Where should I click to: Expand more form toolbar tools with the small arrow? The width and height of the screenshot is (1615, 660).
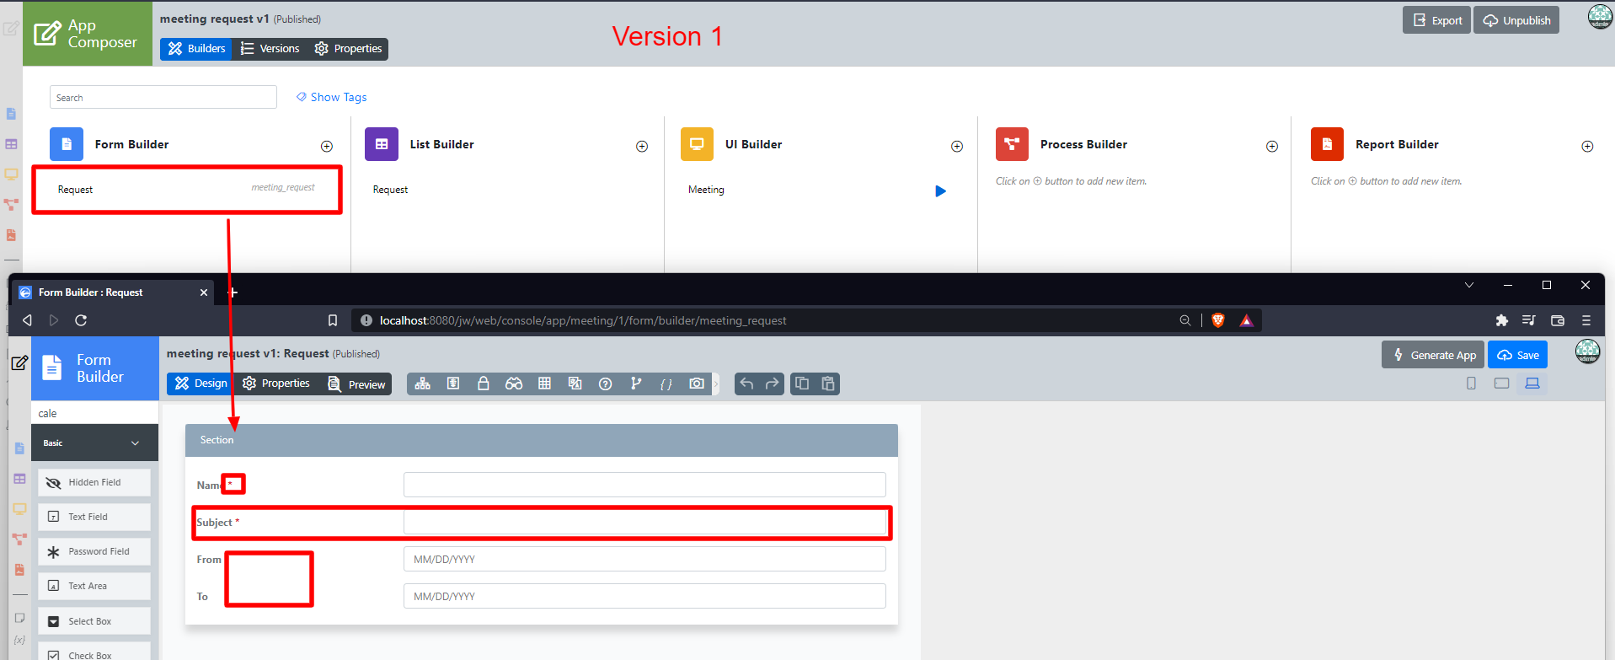pyautogui.click(x=716, y=384)
